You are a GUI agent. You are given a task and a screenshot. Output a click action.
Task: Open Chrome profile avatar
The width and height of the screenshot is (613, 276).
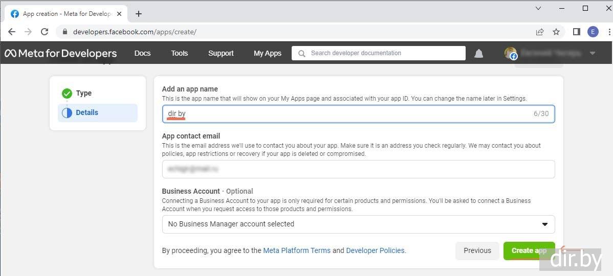click(x=593, y=32)
